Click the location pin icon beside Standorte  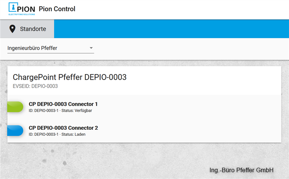12,29
